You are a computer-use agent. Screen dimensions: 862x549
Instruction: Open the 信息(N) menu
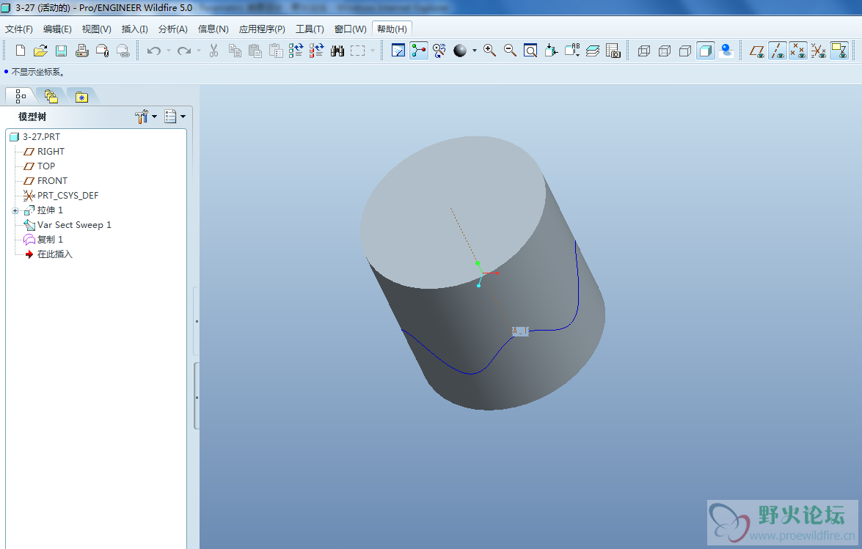213,29
